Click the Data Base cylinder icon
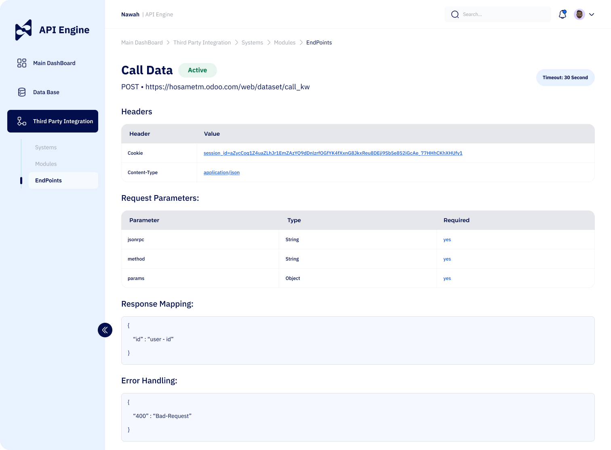 click(22, 92)
